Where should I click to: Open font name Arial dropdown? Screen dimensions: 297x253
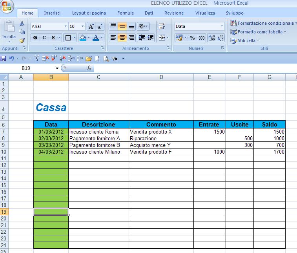[x=66, y=26]
